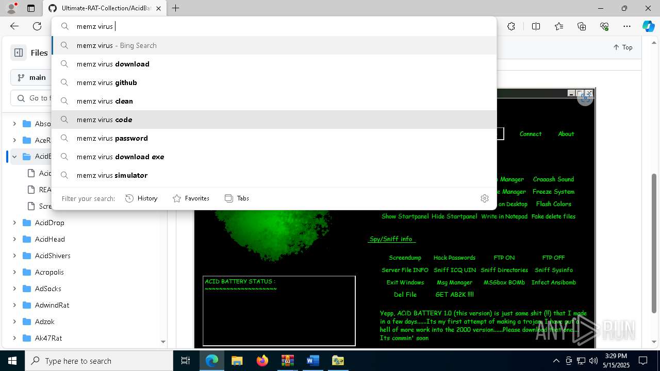Click 'Screendump' in the screenshot image
660x371 pixels.
tap(405, 258)
